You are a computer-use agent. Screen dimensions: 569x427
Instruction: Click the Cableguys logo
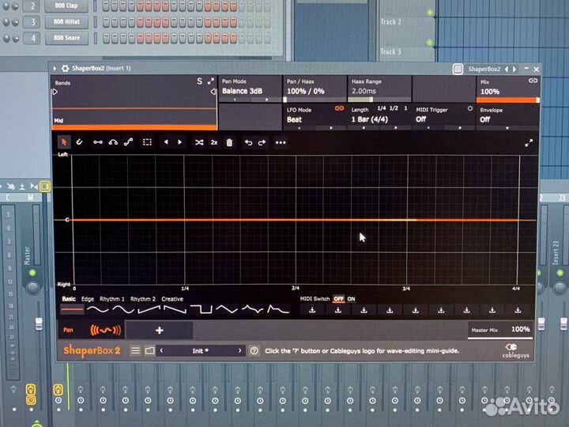coord(515,351)
